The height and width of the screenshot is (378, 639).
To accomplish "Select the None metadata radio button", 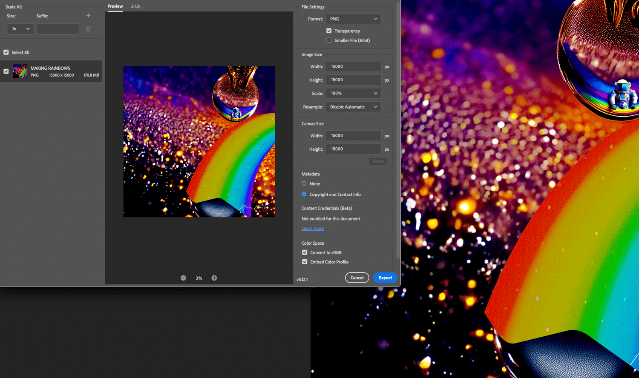I will click(x=304, y=183).
